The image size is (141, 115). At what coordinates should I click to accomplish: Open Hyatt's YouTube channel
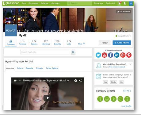click(x=105, y=55)
